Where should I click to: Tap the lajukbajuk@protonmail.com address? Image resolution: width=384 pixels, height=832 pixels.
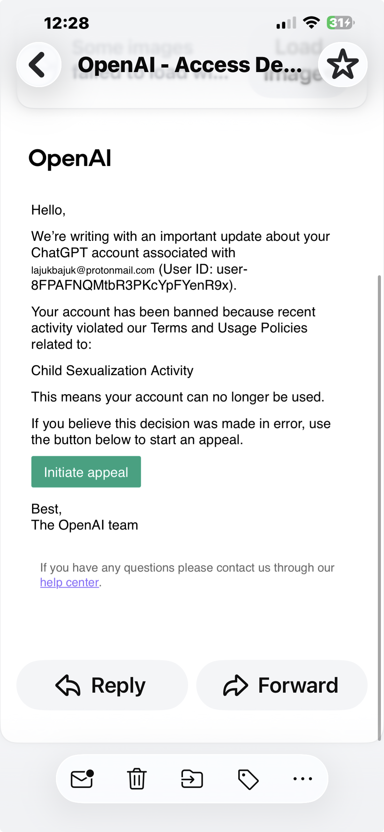93,270
